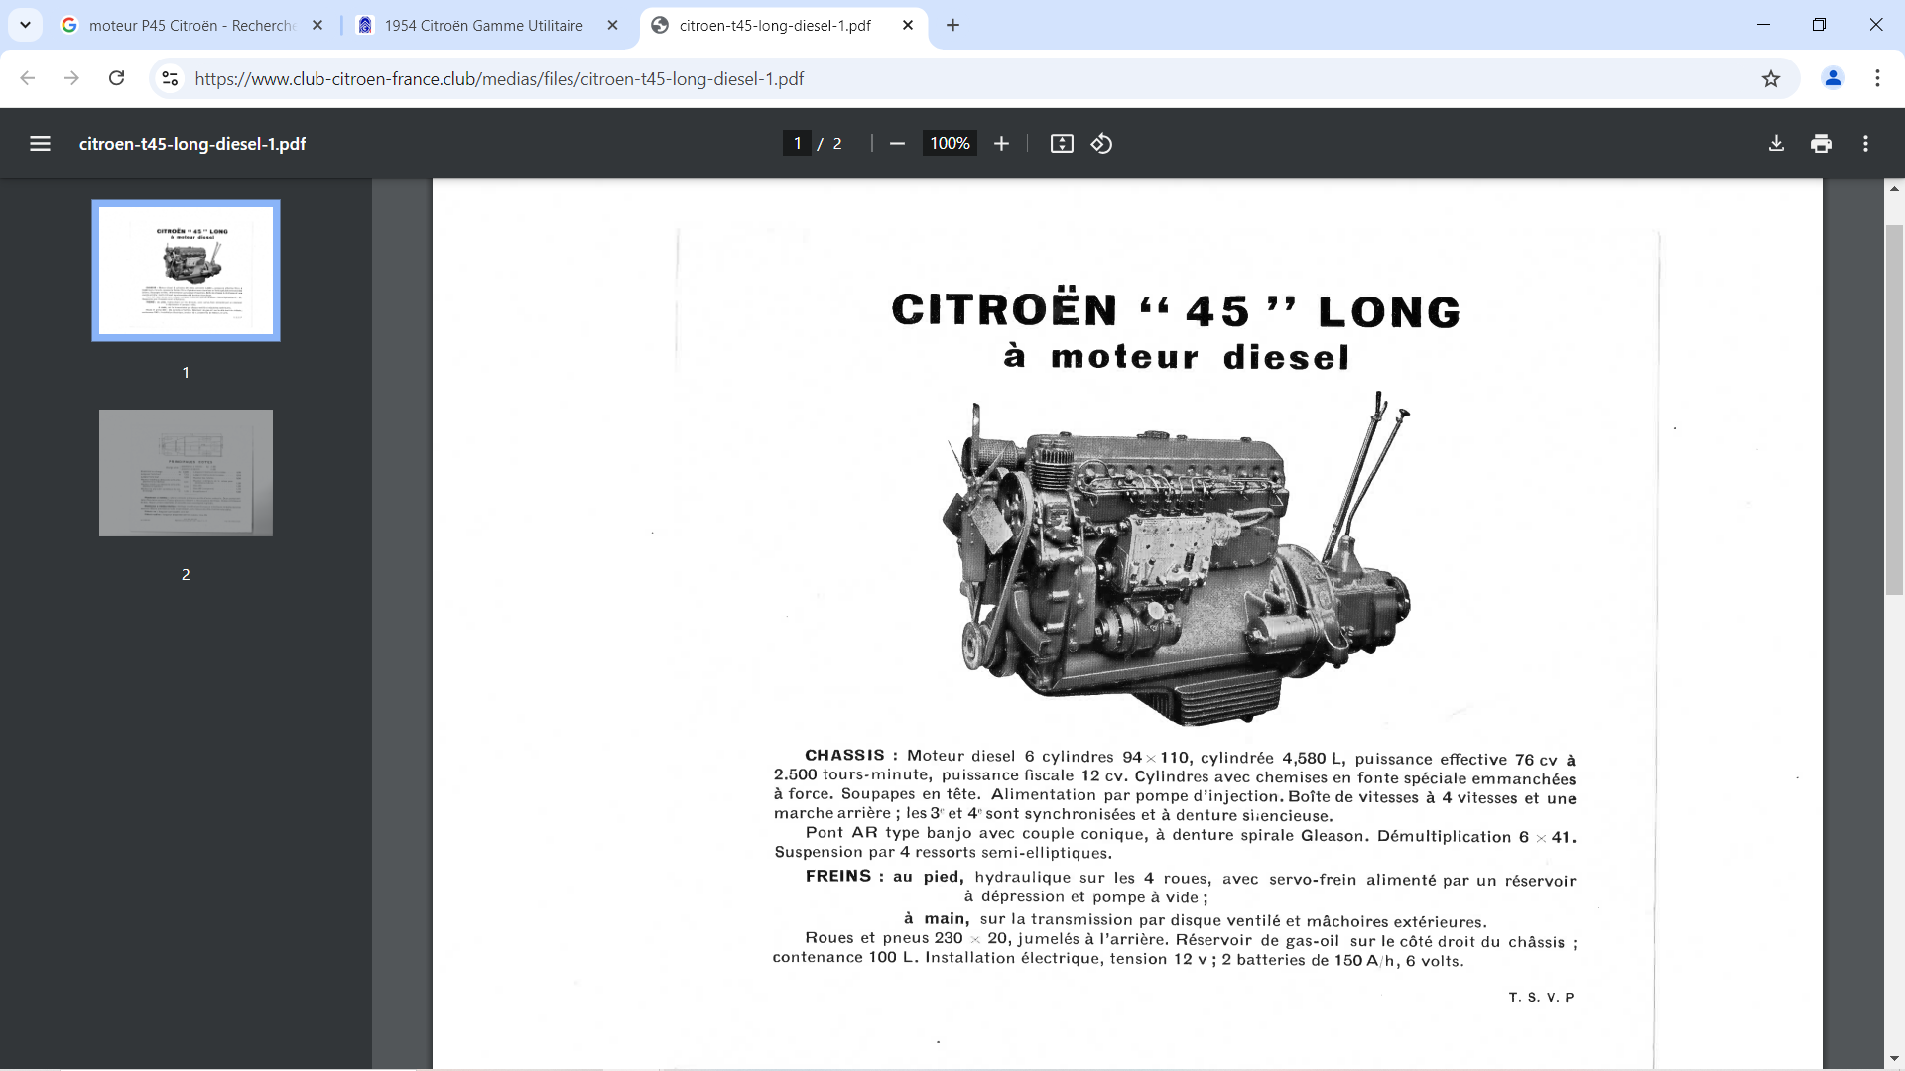
Task: Reload the current page
Action: 116,78
